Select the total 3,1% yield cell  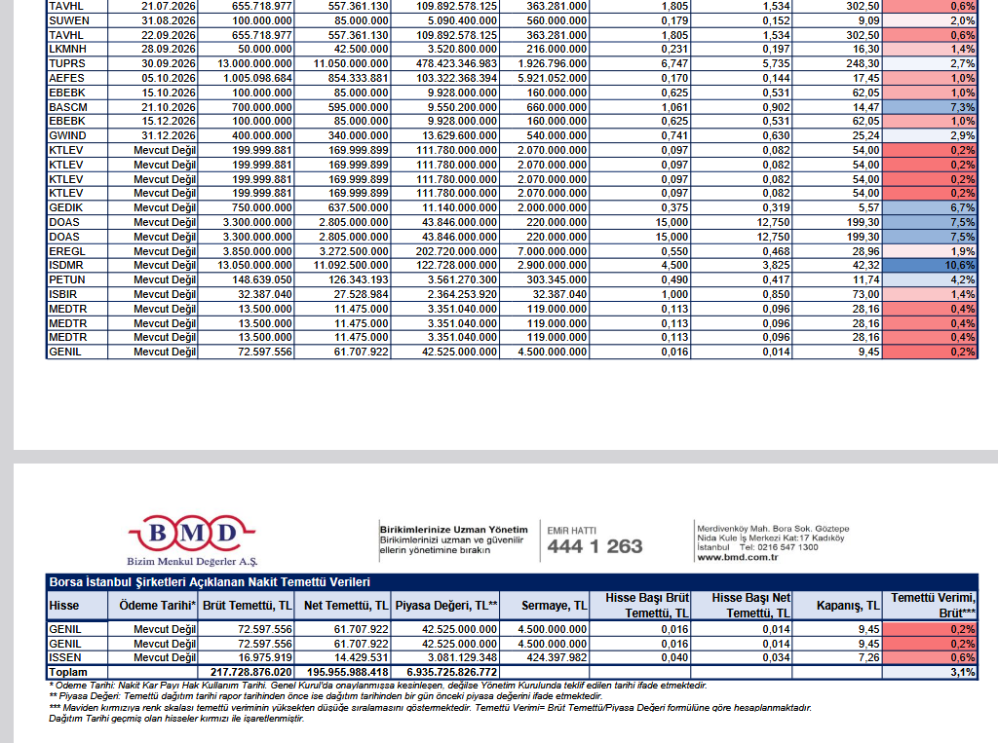coord(930,673)
